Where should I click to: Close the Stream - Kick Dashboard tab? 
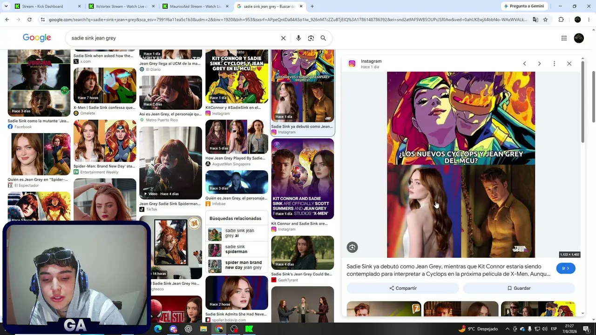pyautogui.click(x=79, y=7)
